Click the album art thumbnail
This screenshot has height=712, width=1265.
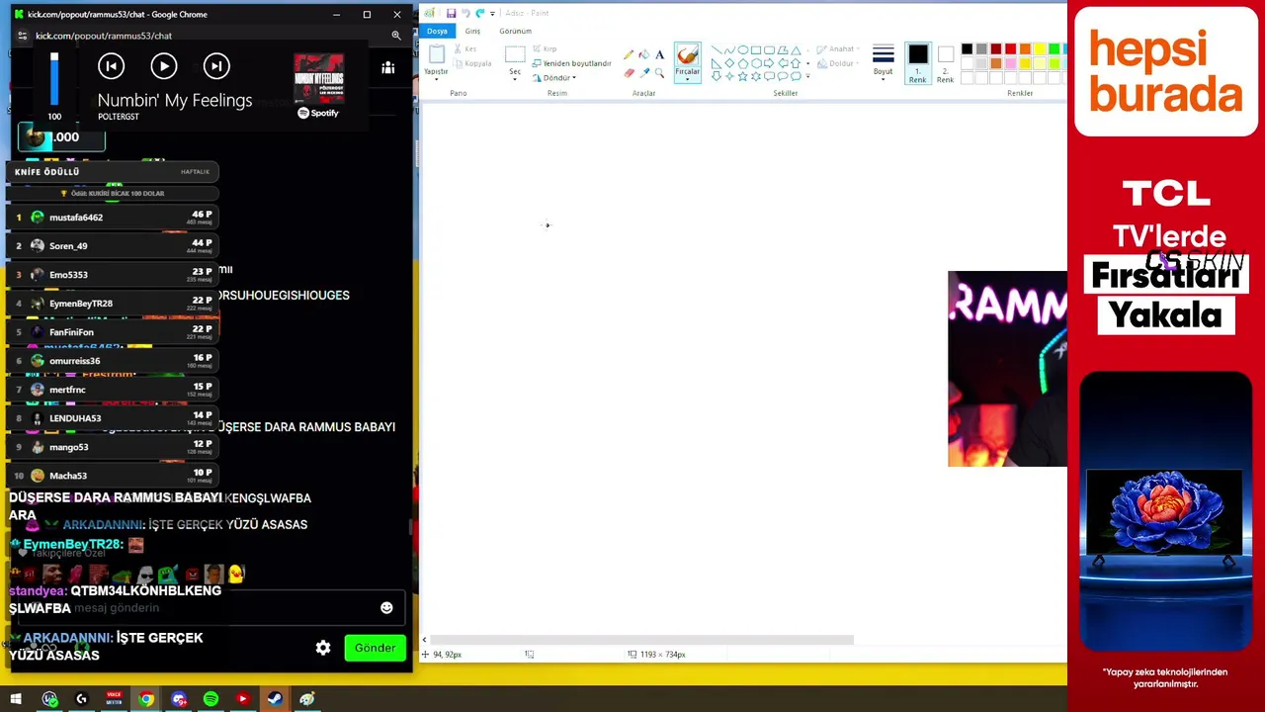coord(318,78)
